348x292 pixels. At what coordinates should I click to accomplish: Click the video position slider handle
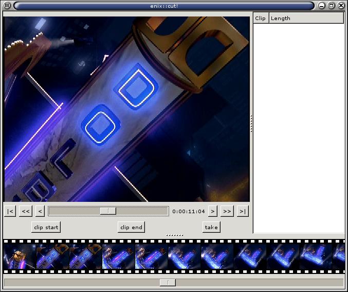(108, 211)
